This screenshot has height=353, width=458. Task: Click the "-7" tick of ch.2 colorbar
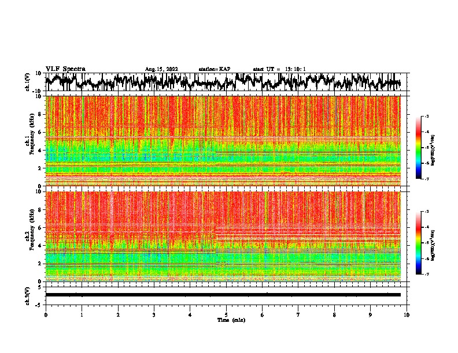(x=427, y=274)
